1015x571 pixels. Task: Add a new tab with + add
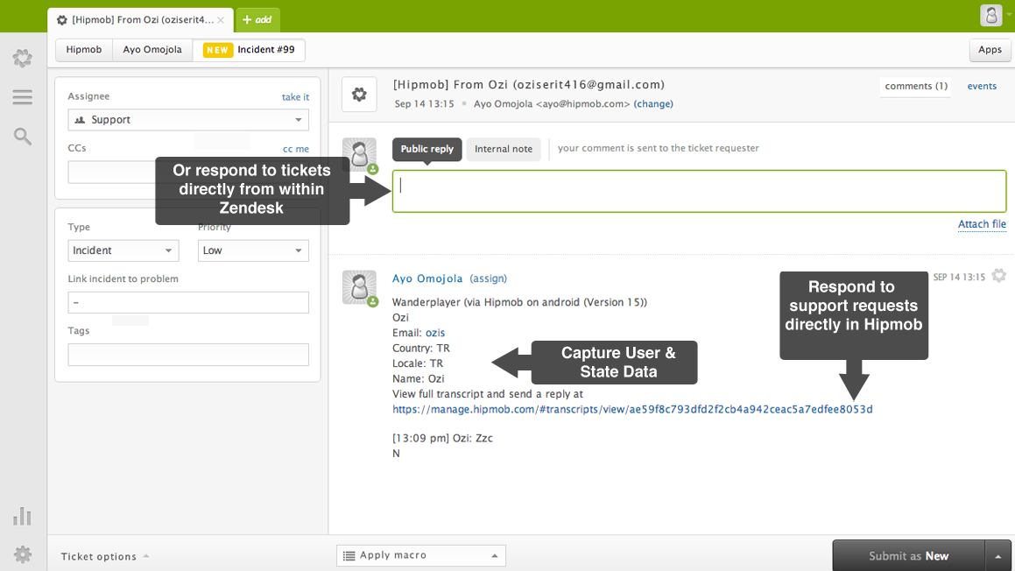point(257,19)
